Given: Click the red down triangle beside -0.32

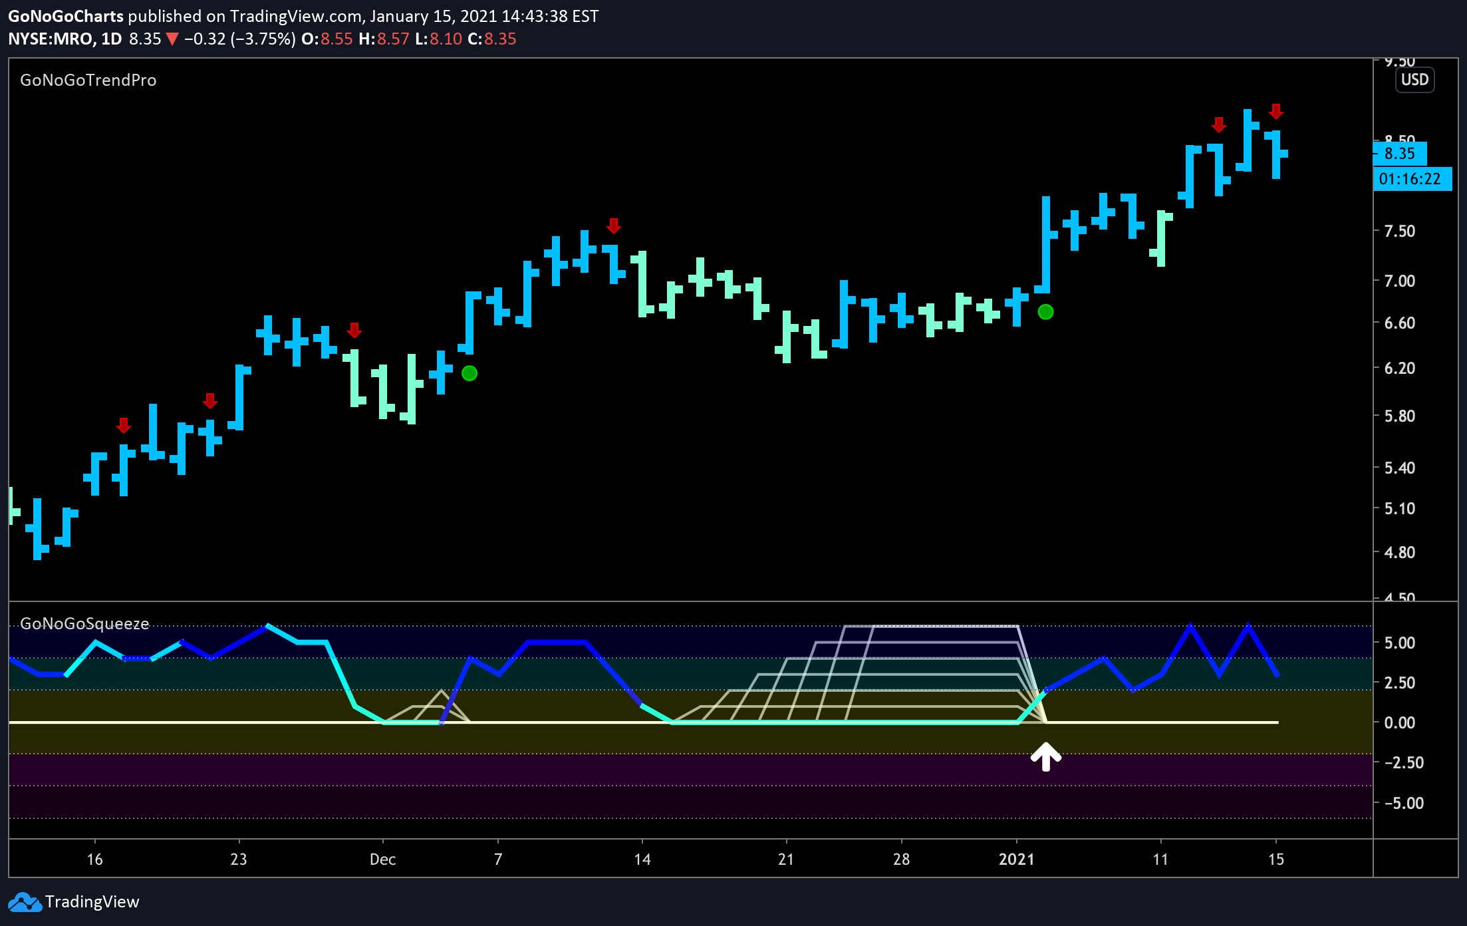Looking at the screenshot, I should point(172,39).
